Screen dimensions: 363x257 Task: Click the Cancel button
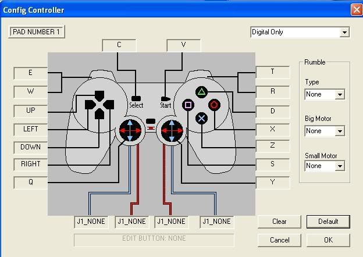[279, 240]
